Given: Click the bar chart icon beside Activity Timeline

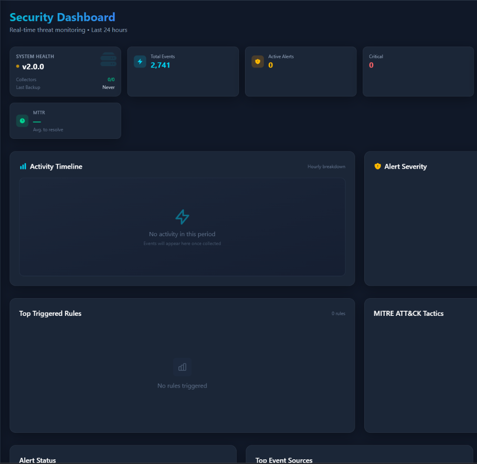Looking at the screenshot, I should click(x=23, y=166).
